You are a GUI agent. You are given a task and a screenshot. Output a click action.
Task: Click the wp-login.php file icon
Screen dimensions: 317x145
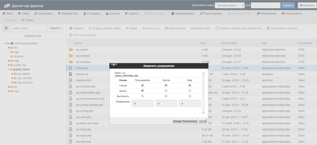click(71, 135)
